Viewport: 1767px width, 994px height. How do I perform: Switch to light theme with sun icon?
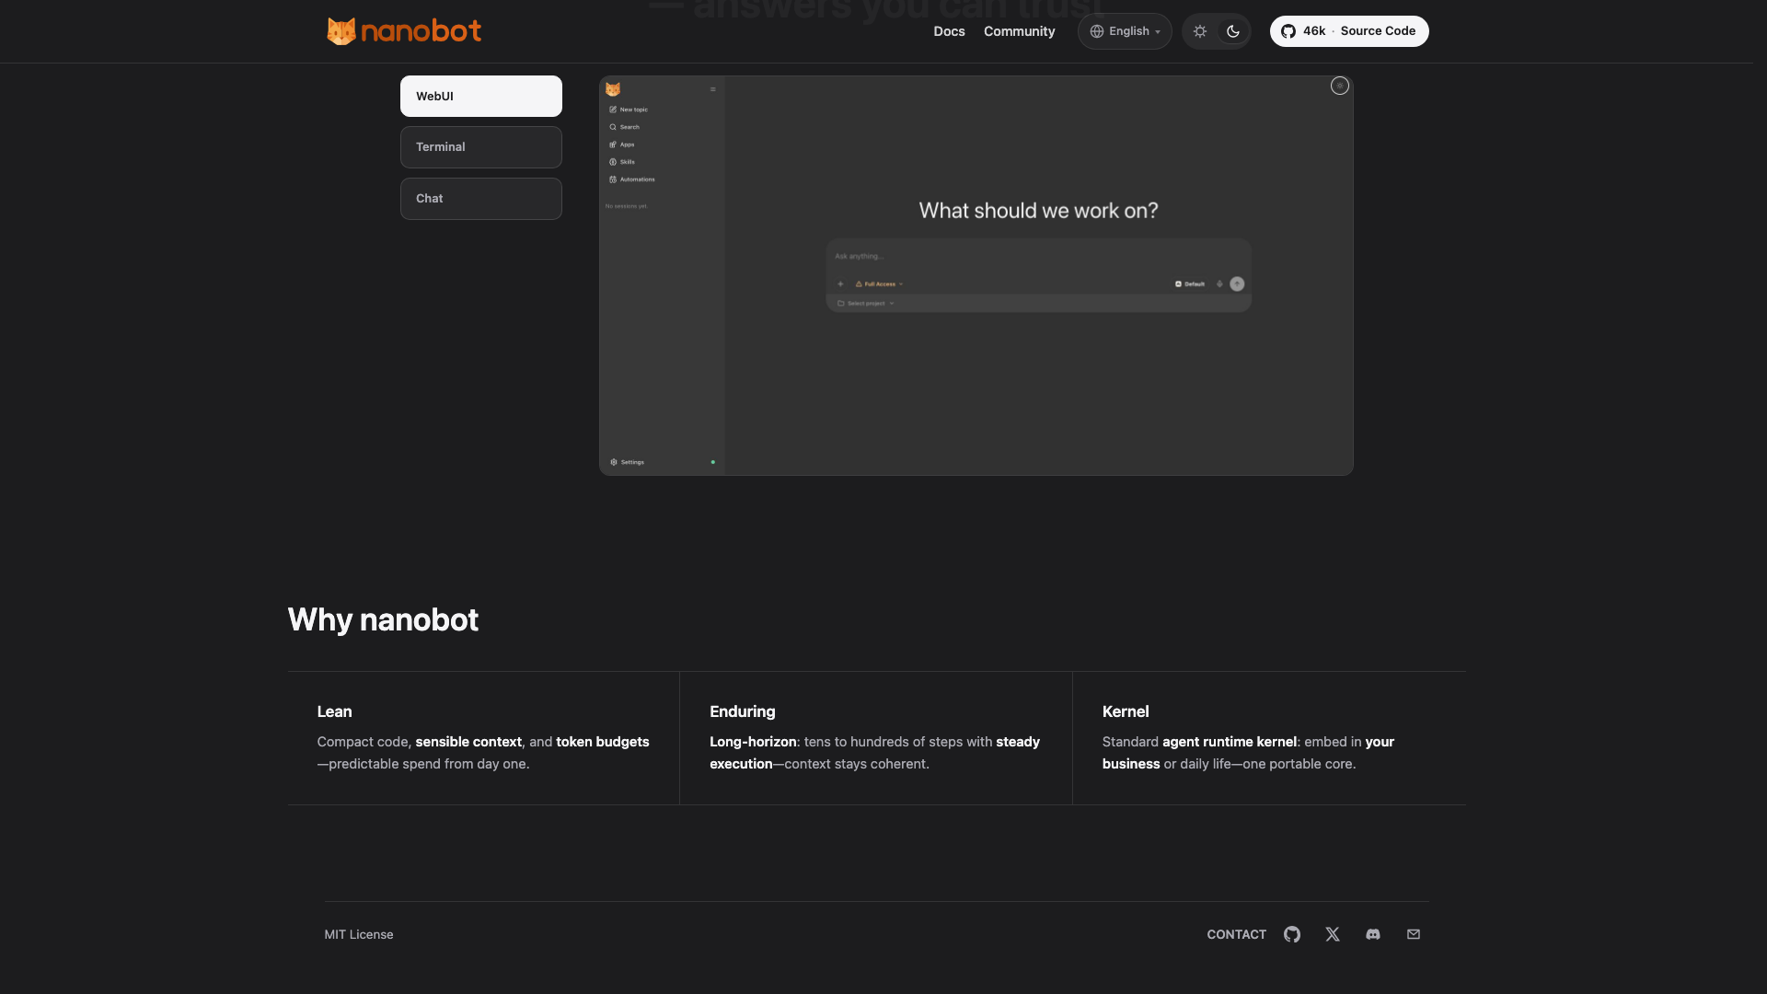[1200, 31]
